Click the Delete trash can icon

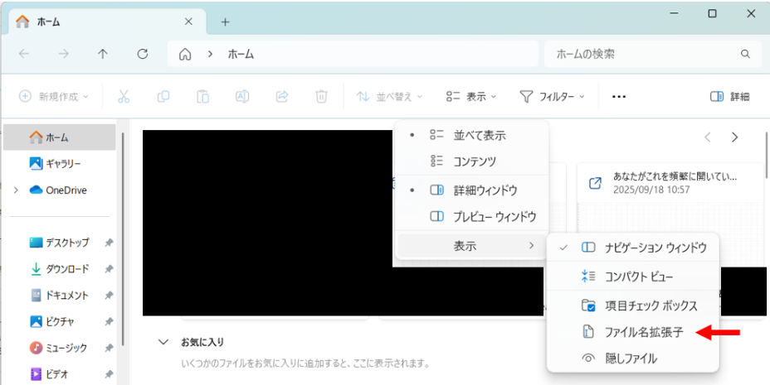(x=321, y=97)
